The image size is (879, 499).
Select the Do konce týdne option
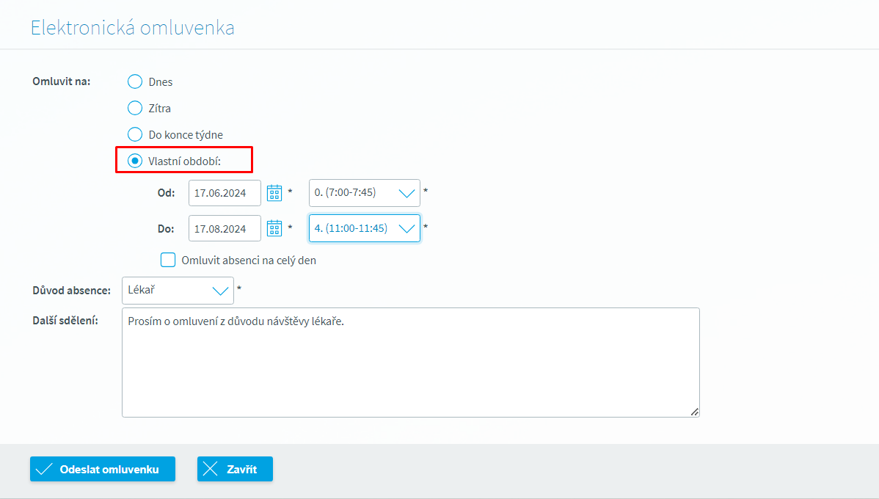click(135, 134)
